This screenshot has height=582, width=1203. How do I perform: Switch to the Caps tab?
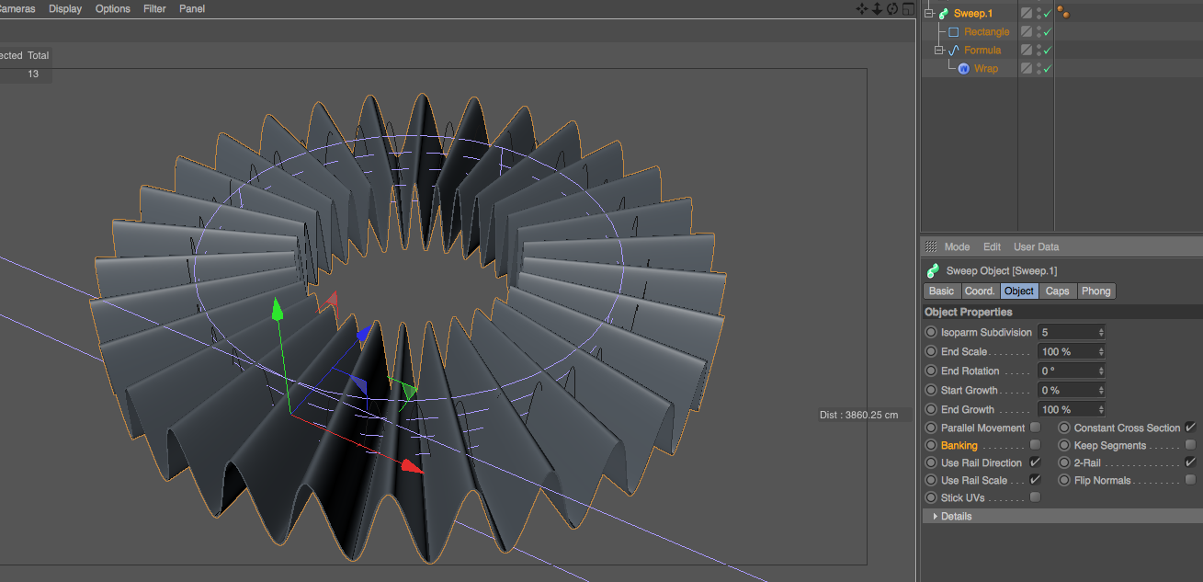1057,291
